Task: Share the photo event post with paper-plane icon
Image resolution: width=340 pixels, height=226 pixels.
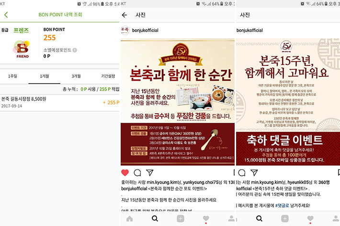Action: tap(150, 172)
